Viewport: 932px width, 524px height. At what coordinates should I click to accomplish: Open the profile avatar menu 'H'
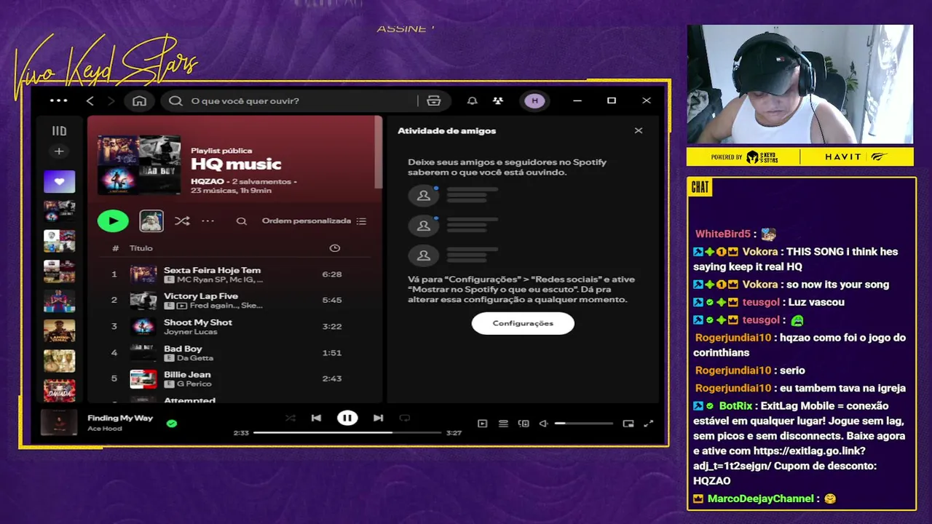[x=535, y=100]
